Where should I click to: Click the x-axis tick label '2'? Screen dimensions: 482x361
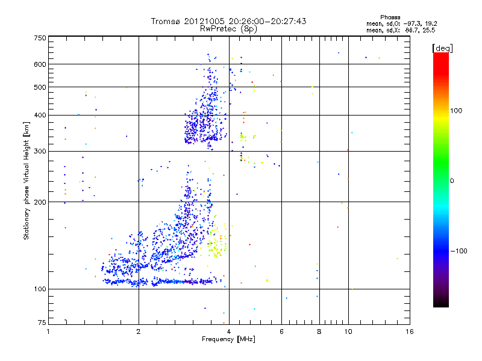tap(139, 332)
